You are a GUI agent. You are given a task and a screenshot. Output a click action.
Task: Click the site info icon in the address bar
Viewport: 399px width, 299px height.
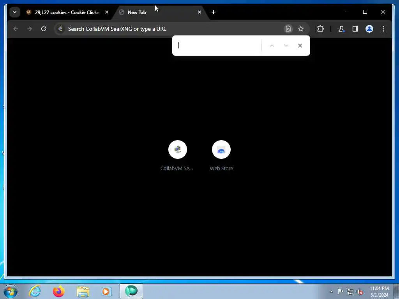pos(60,29)
